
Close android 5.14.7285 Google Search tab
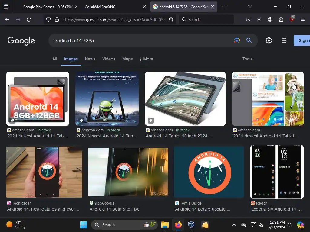pyautogui.click(x=213, y=7)
